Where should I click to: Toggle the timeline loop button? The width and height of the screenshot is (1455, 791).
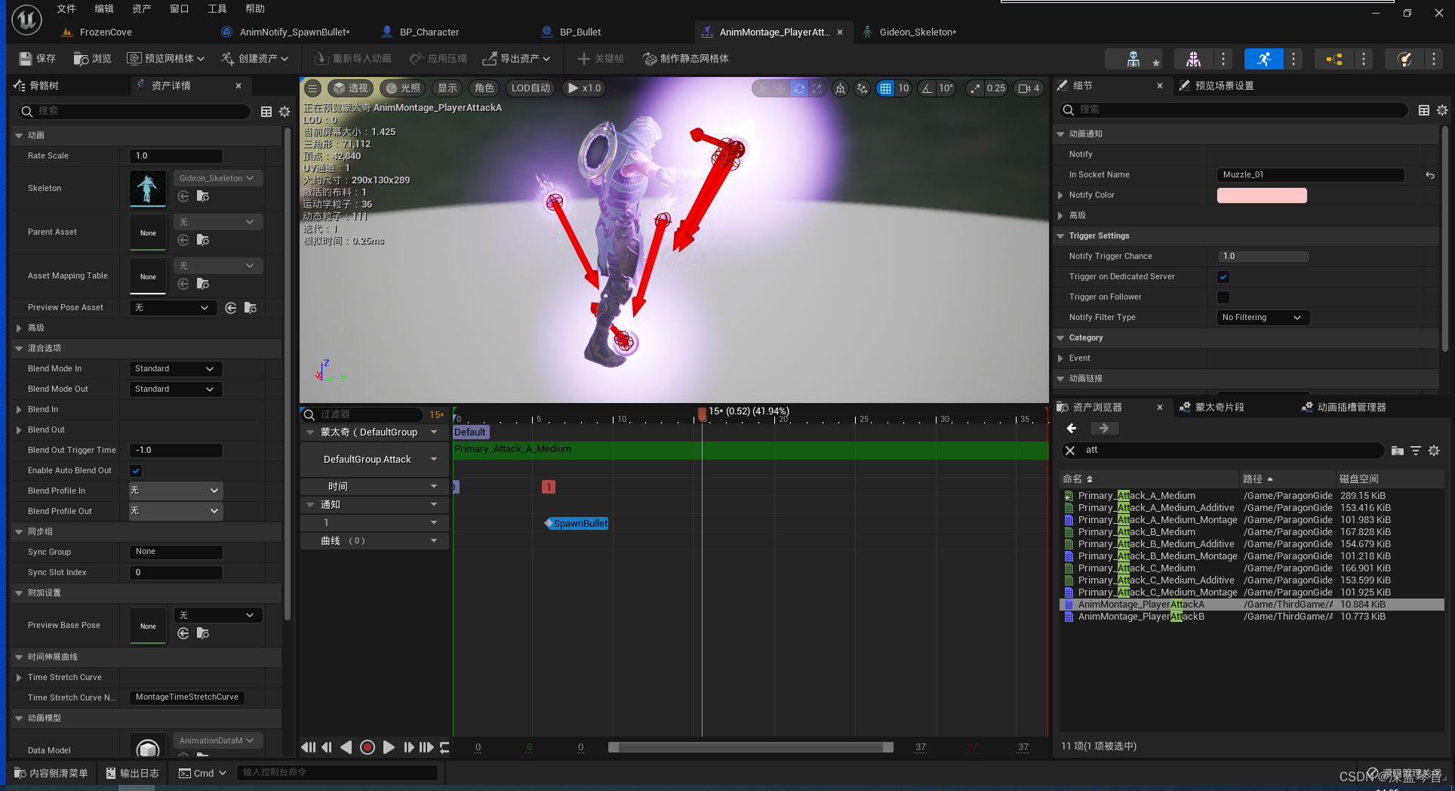[444, 747]
